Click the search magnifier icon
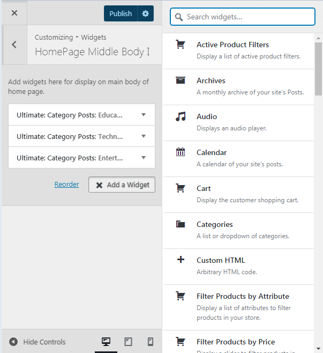This screenshot has height=353, width=323. pos(179,17)
